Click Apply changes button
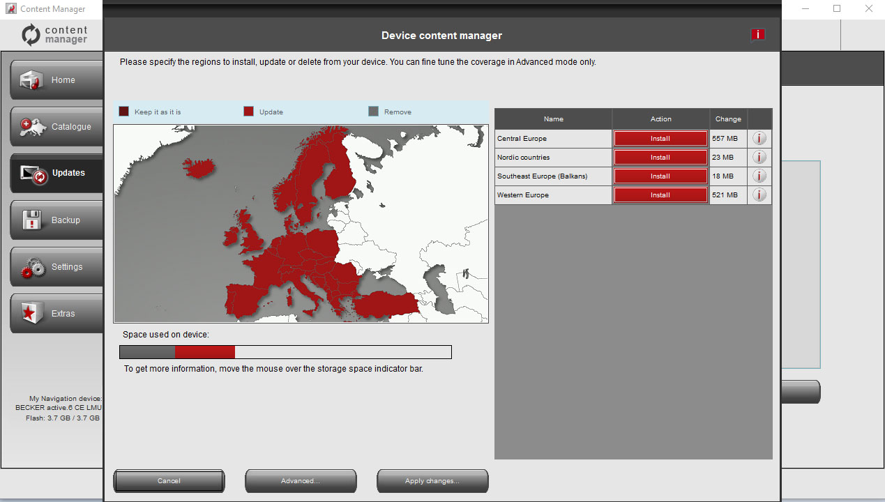 coord(432,481)
